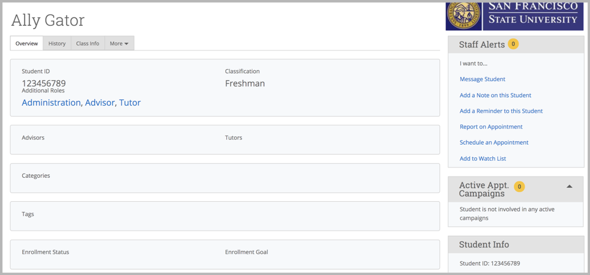Click Schedule an Appointment
590x275 pixels.
click(x=494, y=142)
